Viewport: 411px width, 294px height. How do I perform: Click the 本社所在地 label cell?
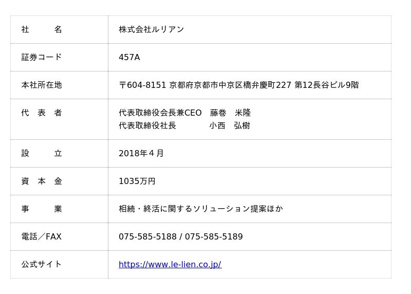point(42,85)
